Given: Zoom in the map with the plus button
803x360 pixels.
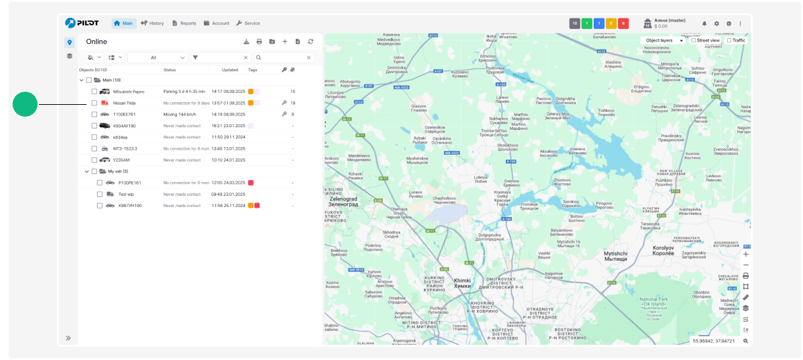Looking at the screenshot, I should [746, 254].
